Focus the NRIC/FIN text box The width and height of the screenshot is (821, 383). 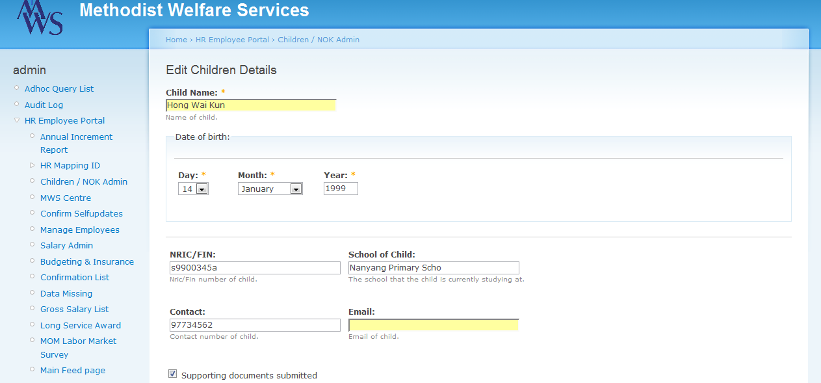[255, 268]
